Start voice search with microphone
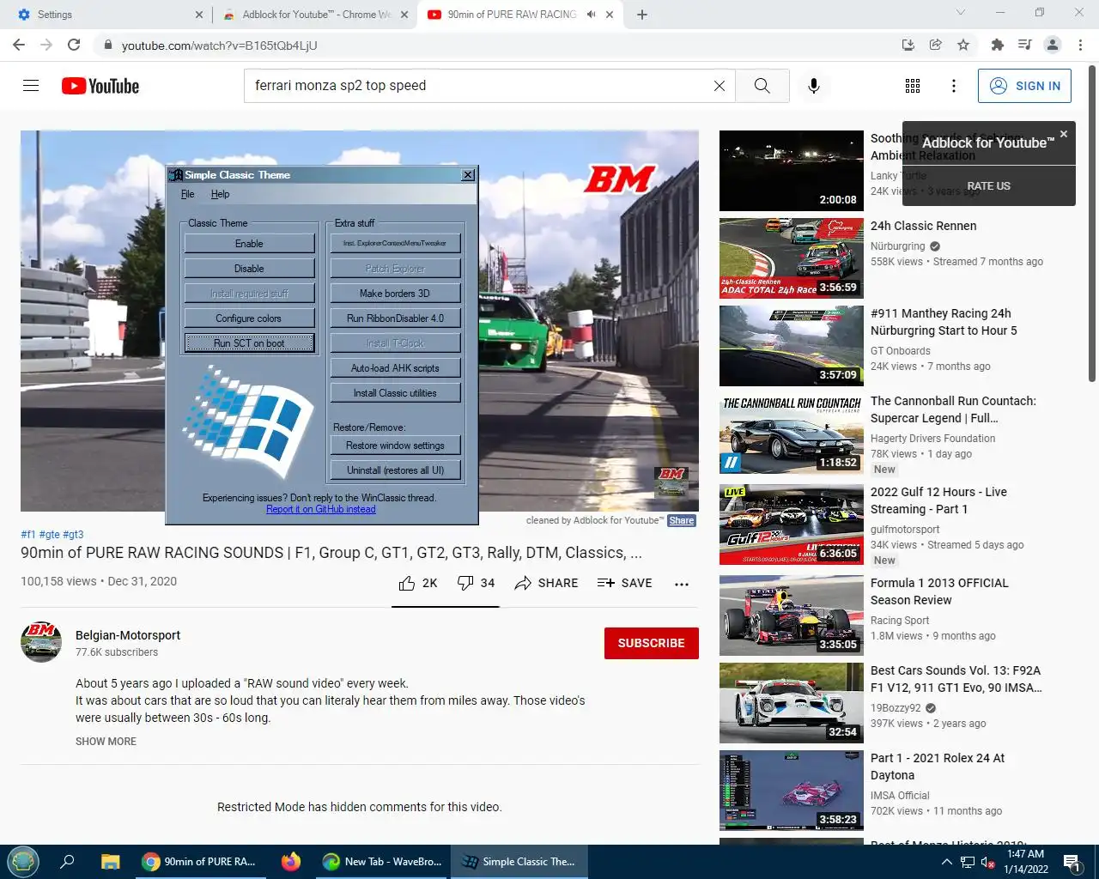Image resolution: width=1099 pixels, height=879 pixels. pyautogui.click(x=814, y=86)
